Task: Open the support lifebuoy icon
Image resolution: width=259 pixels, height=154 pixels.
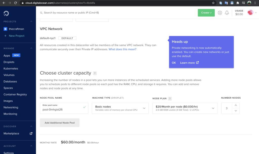Action: [220, 13]
